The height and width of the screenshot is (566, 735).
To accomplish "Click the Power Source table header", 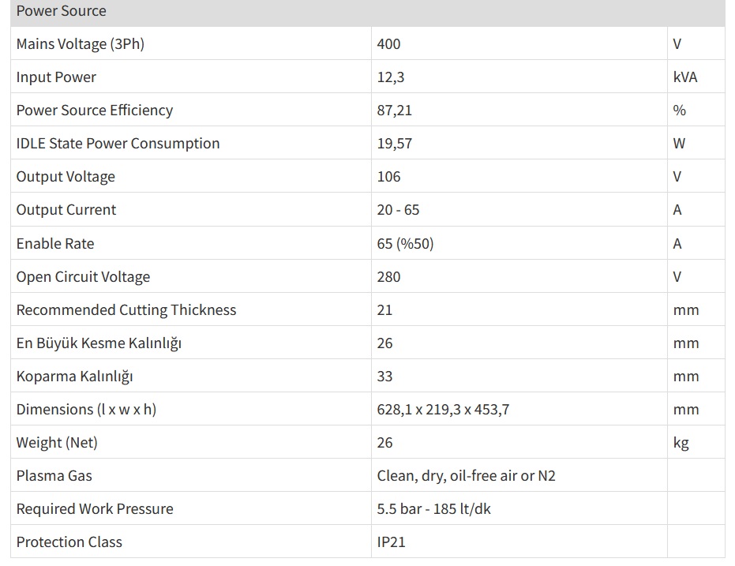I will [62, 11].
